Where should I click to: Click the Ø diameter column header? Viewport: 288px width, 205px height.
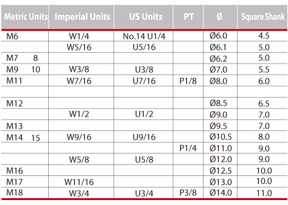click(x=219, y=16)
